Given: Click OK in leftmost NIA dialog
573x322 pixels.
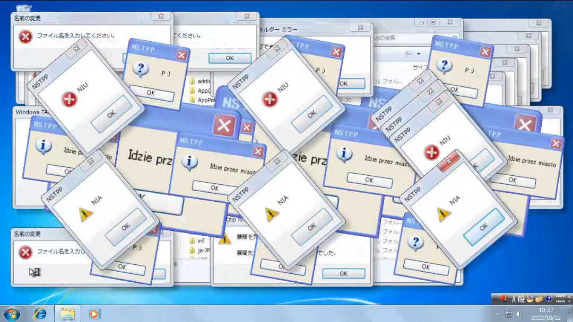Looking at the screenshot, I should click(126, 227).
